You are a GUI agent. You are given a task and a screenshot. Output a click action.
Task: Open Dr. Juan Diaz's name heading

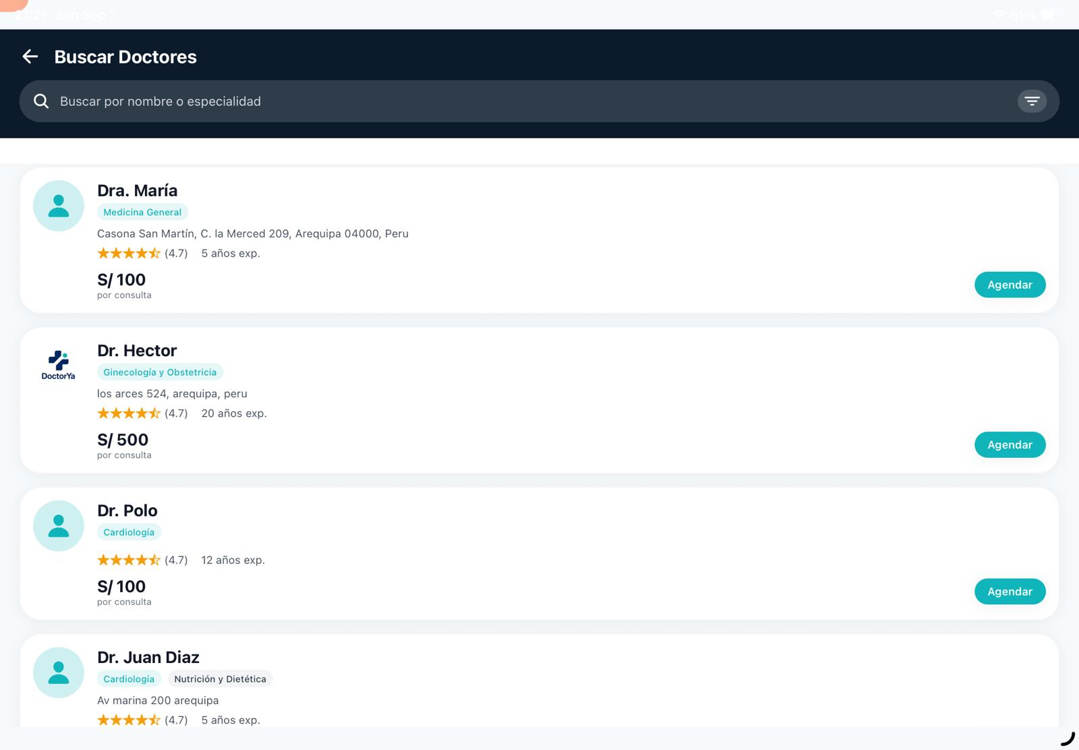pos(148,658)
